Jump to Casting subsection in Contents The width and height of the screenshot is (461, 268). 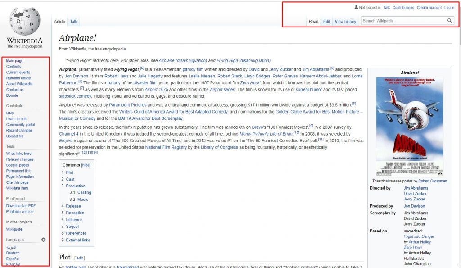(84, 192)
